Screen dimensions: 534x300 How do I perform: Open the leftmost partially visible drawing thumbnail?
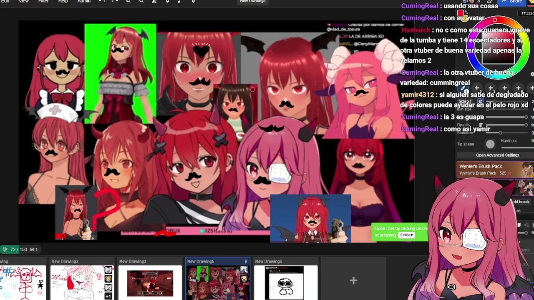click(23, 282)
